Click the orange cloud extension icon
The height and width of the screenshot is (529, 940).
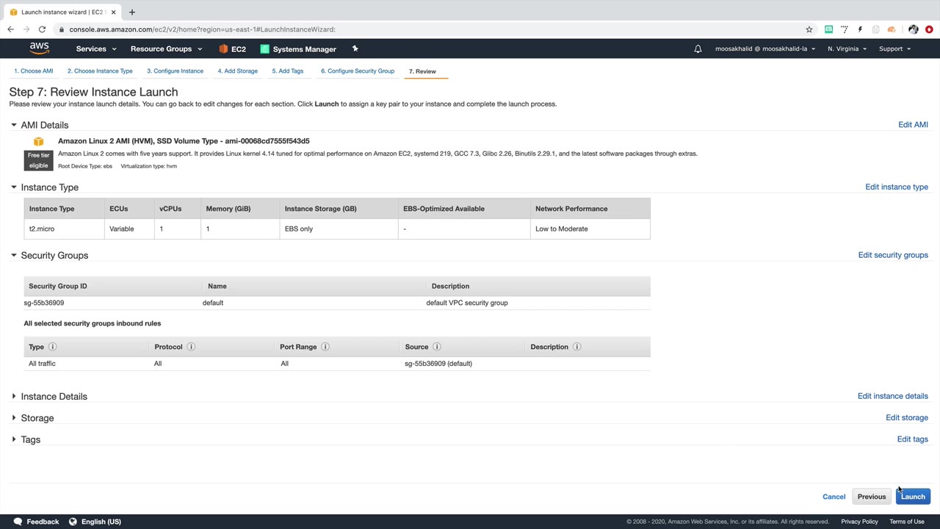coord(892,29)
